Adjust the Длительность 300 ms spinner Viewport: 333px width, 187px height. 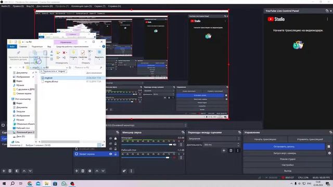tap(238, 144)
